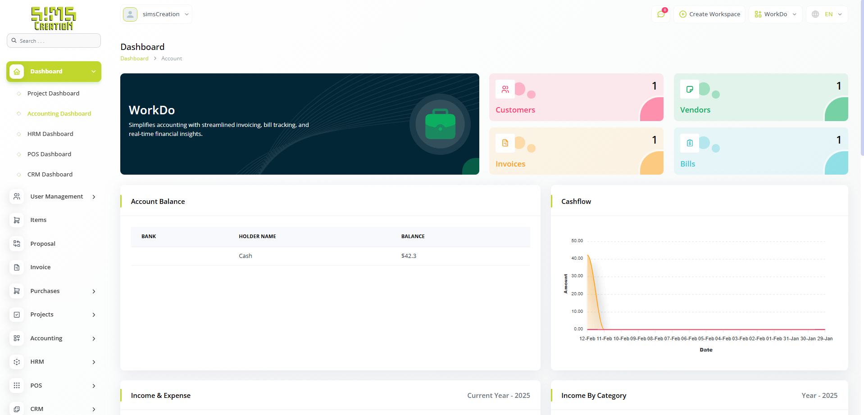The width and height of the screenshot is (864, 415).
Task: Click the Invoices card document icon
Action: coord(505,143)
